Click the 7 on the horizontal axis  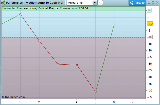point(133,102)
